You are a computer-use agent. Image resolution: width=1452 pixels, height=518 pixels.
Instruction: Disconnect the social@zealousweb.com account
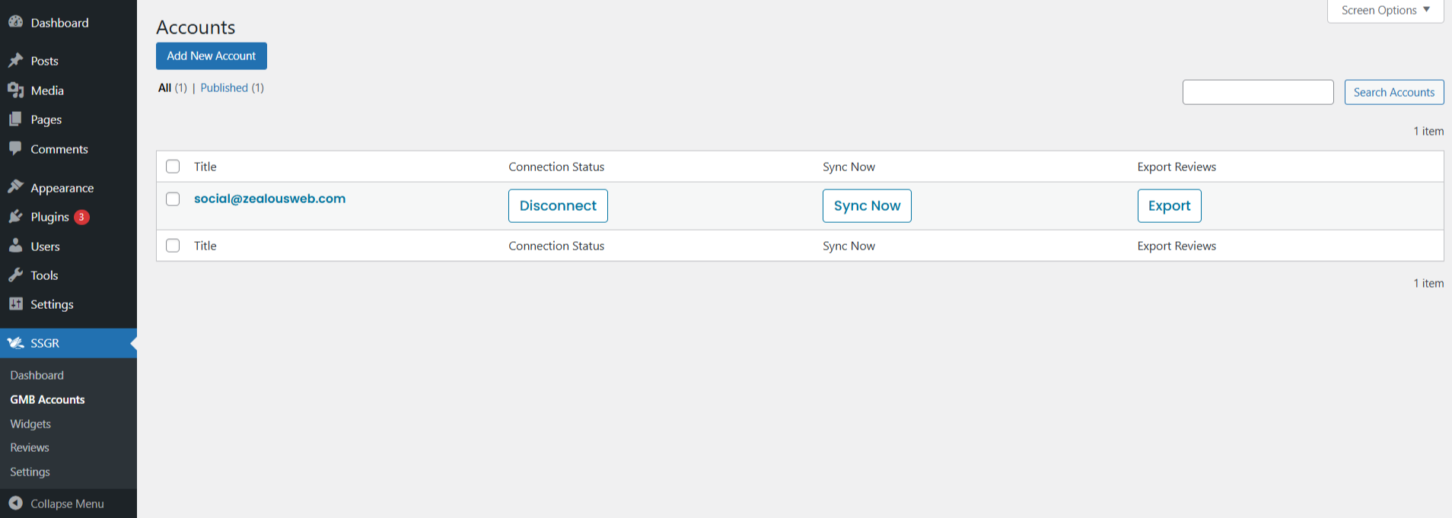pos(558,205)
